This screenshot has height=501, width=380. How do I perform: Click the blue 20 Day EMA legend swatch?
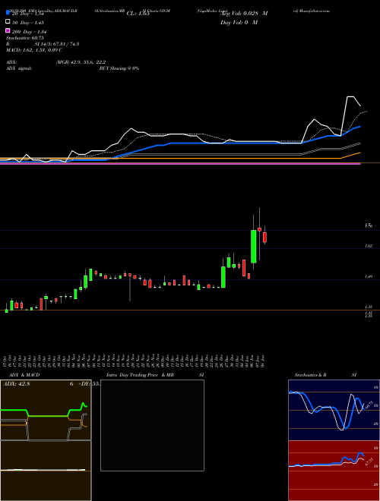8,13
